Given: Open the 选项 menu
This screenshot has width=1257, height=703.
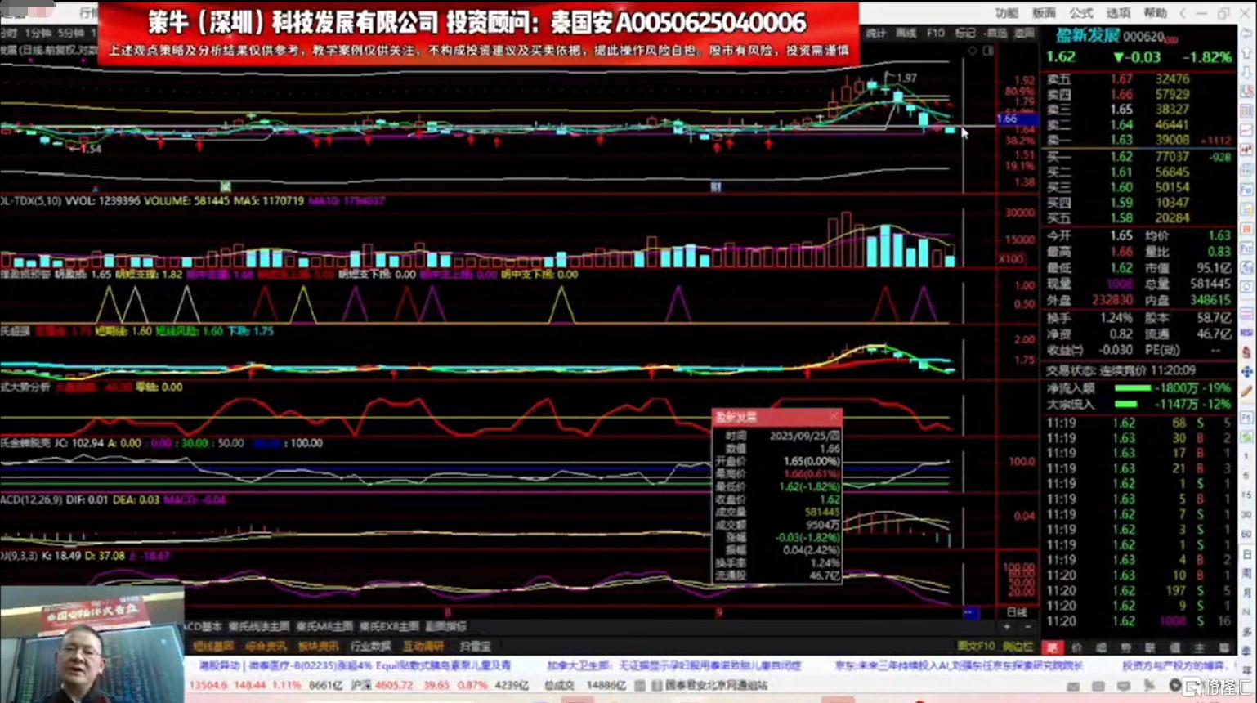Looking at the screenshot, I should tap(1117, 13).
